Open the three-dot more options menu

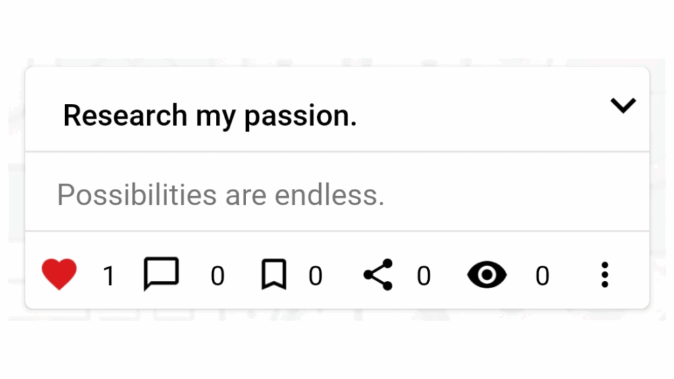coord(604,275)
